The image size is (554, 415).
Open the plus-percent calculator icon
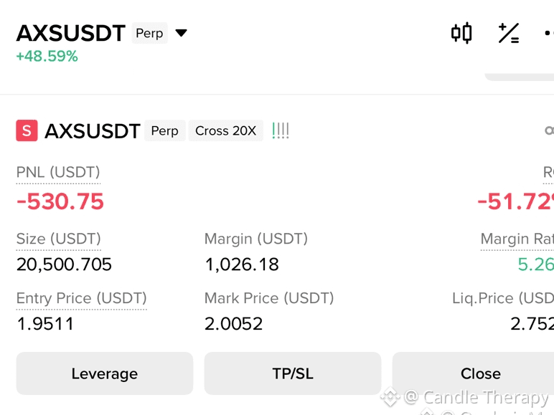click(x=509, y=33)
